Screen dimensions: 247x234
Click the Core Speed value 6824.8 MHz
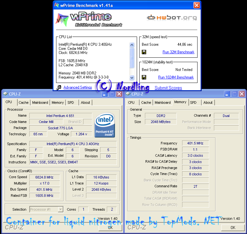click(x=45, y=177)
